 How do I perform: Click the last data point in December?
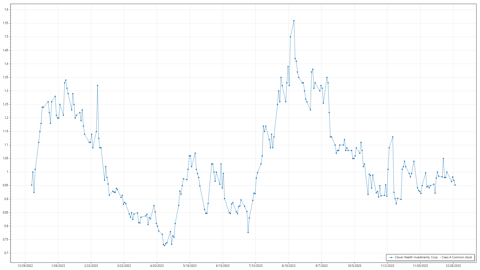(455, 185)
